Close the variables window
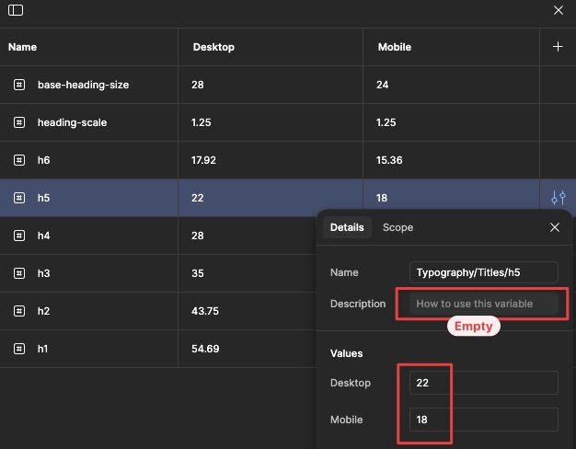 [x=558, y=10]
